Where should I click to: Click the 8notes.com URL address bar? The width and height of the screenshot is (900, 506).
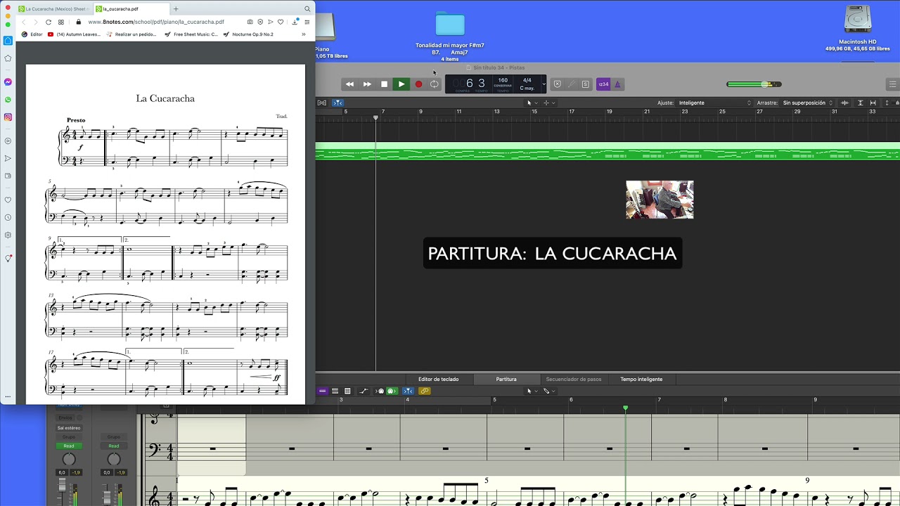(x=156, y=22)
